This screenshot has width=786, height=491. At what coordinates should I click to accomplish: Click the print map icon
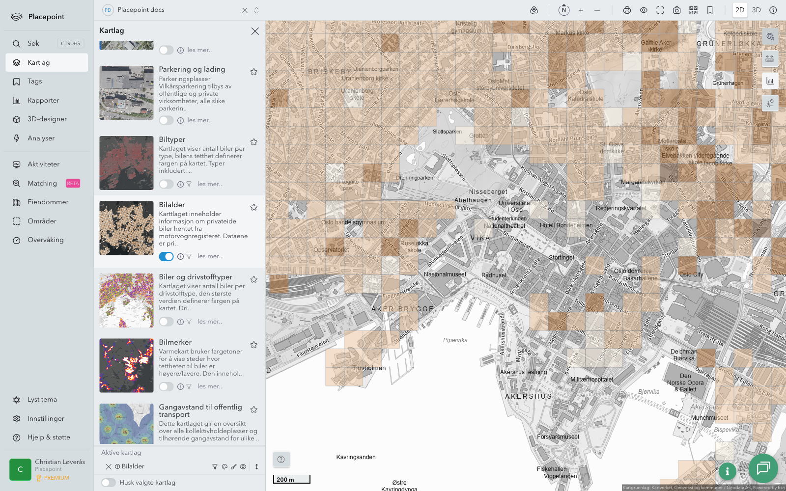[627, 10]
